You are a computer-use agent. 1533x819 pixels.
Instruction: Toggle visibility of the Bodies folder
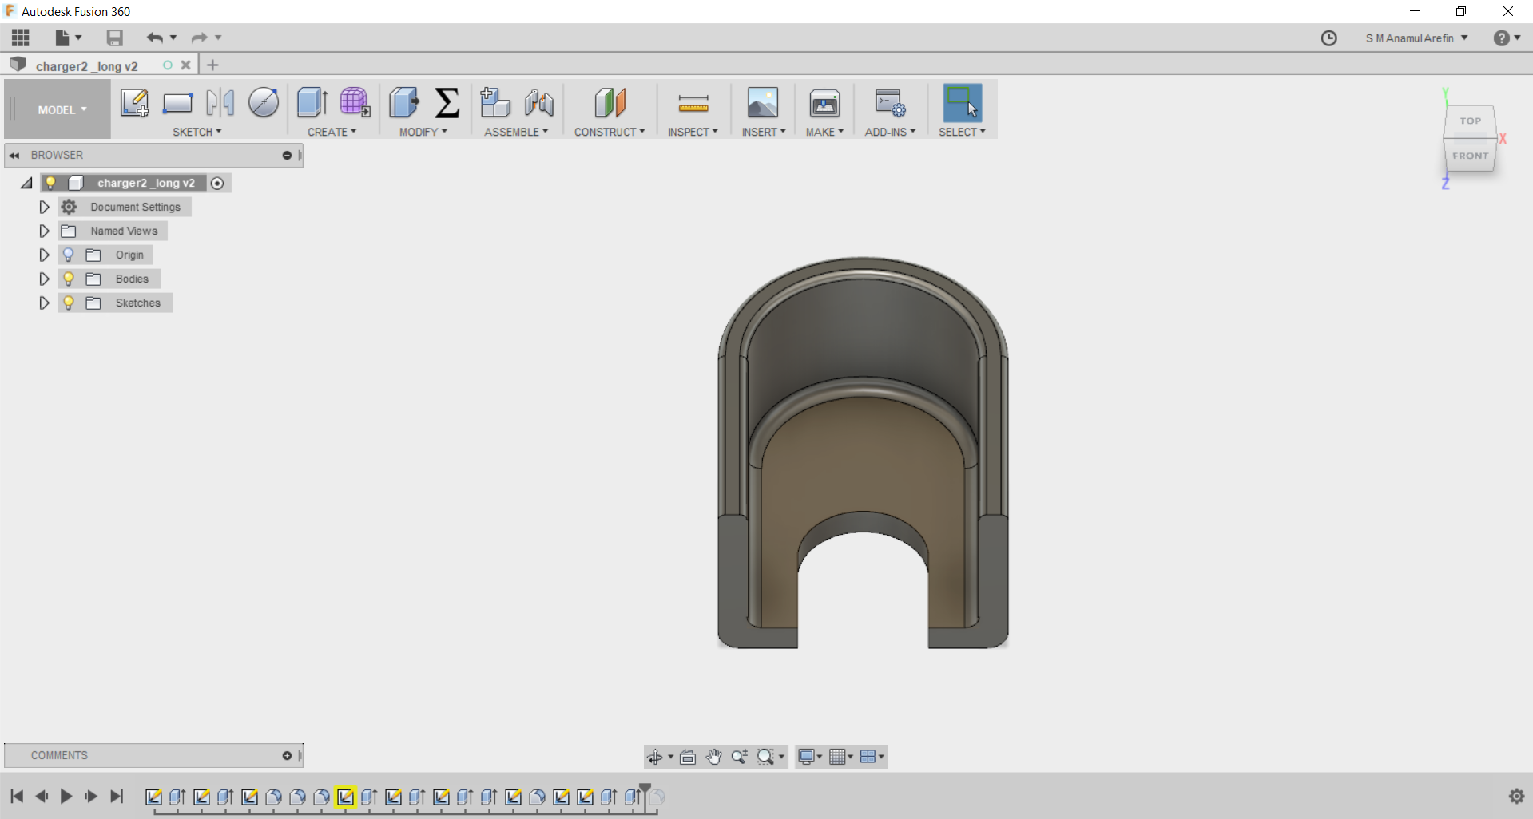pyautogui.click(x=69, y=279)
